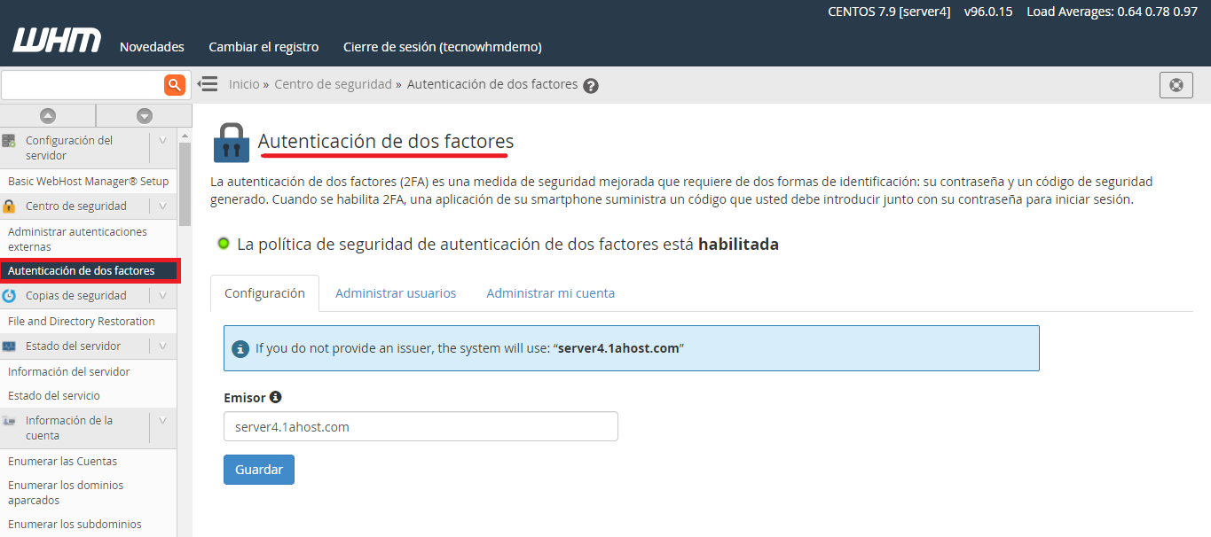Click the Emisor info tooltip icon
The width and height of the screenshot is (1211, 537).
[x=275, y=397]
